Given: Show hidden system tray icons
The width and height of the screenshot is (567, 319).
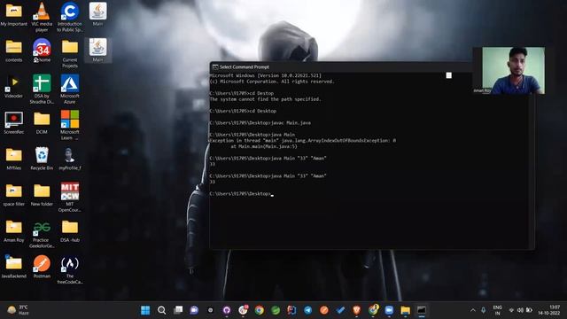Looking at the screenshot, I should (x=472, y=310).
